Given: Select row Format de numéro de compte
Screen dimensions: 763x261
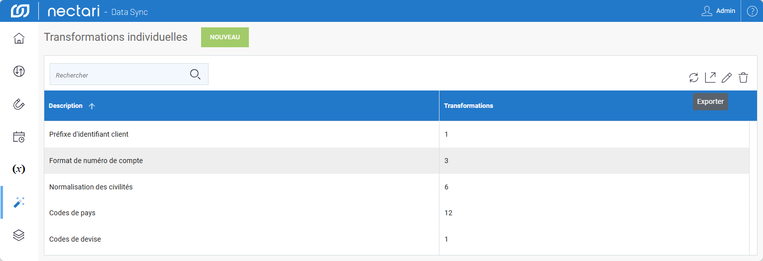Looking at the screenshot, I should 397,161.
